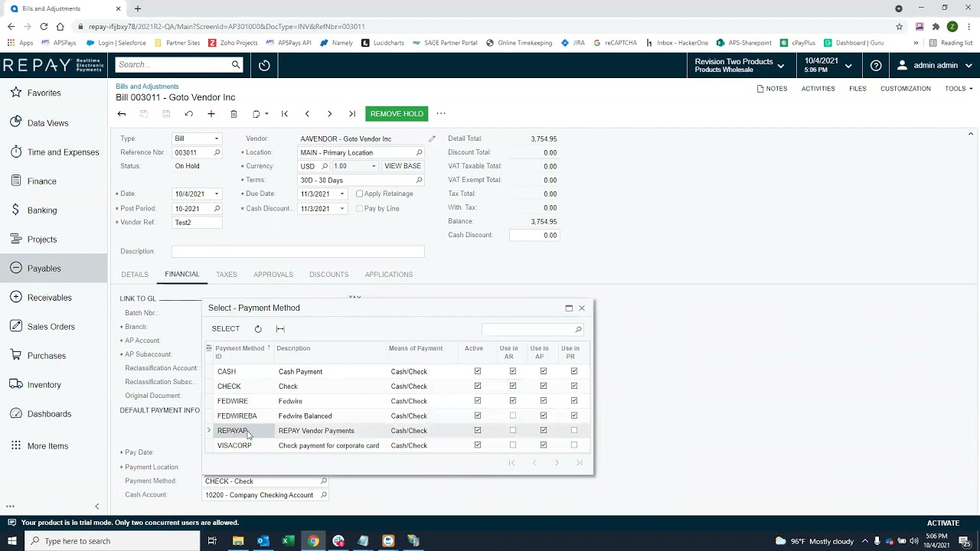Open the CUSTOMIZATION menu

[x=906, y=89]
